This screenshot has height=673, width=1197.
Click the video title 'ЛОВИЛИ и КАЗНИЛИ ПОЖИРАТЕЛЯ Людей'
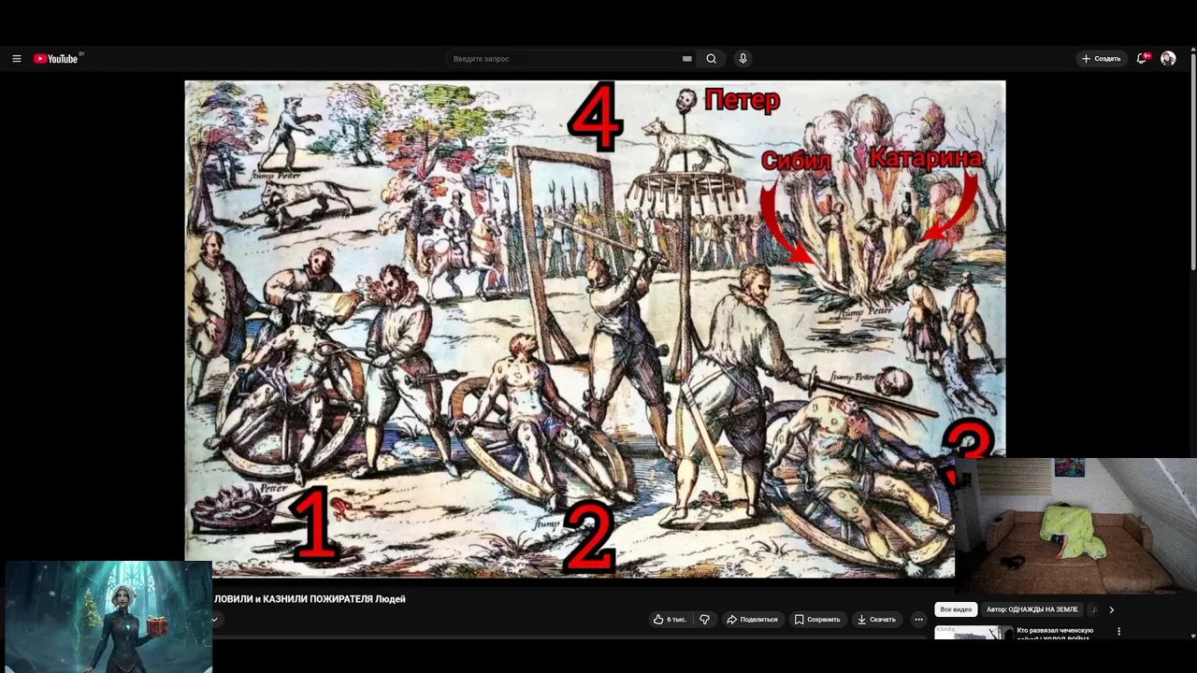pyautogui.click(x=310, y=599)
